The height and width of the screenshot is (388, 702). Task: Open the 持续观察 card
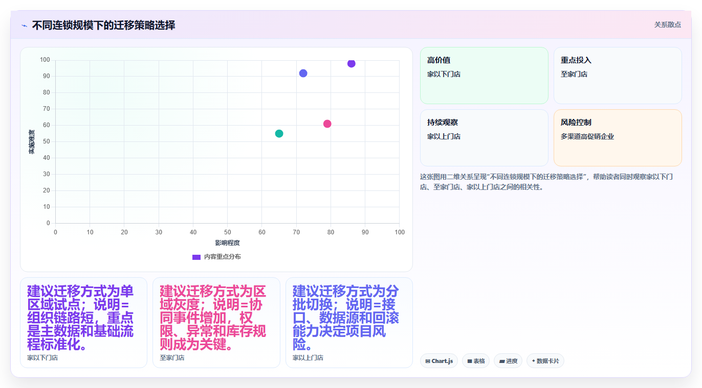[484, 138]
